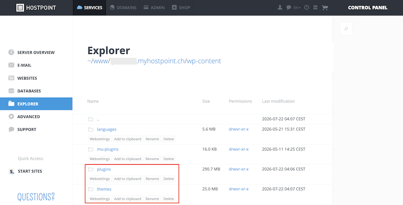Open the languages folder
Screen dimensions: 403x205
tap(107, 129)
